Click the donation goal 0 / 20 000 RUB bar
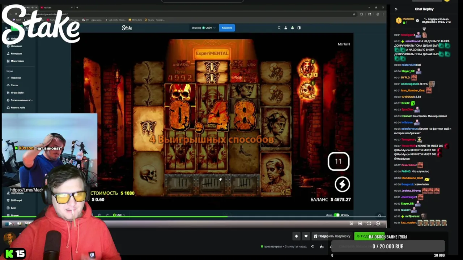Image resolution: width=463 pixels, height=260 pixels. point(388,246)
